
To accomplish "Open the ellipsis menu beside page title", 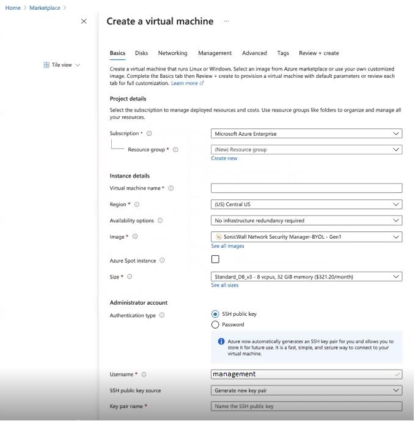I will 226,21.
